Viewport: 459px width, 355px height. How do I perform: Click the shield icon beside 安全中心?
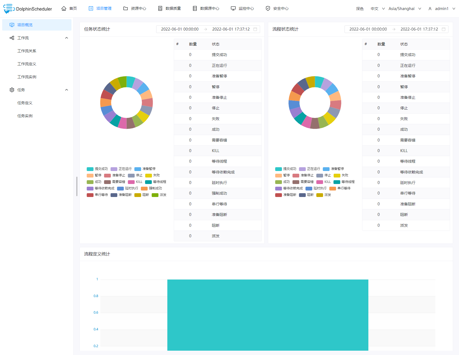(x=268, y=8)
